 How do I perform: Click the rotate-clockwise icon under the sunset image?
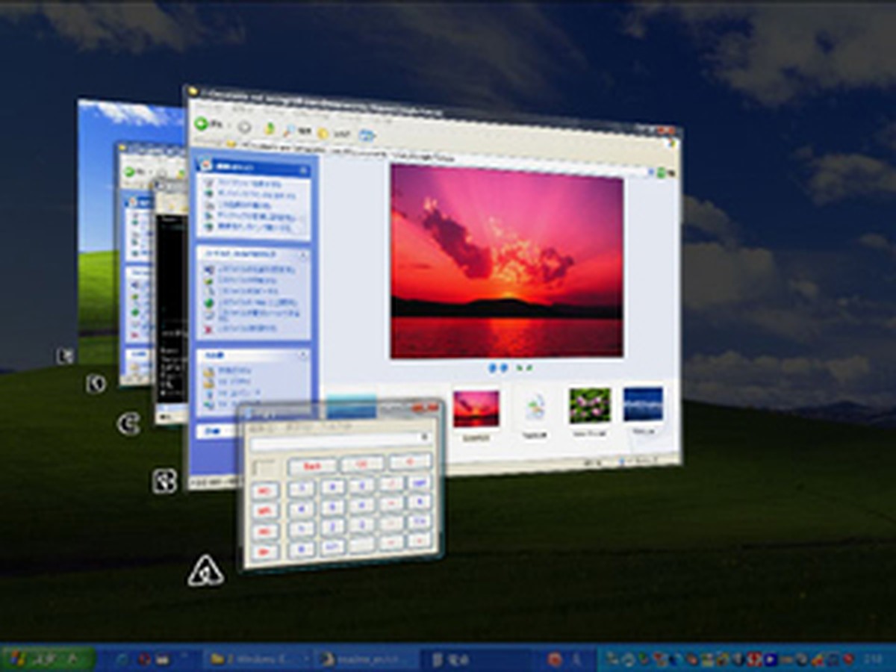[520, 367]
